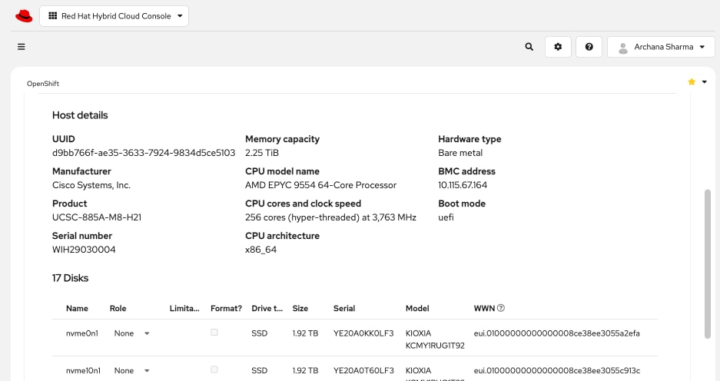Viewport: 720px width, 381px height.
Task: Open Archana Sharma user menu
Action: (662, 47)
